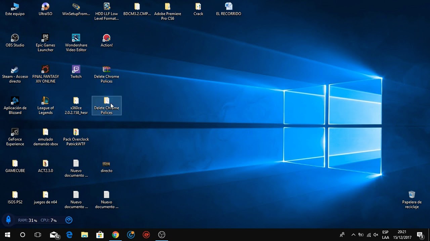
Task: Launch the OBS Studio desktop shortcut
Action: point(15,41)
